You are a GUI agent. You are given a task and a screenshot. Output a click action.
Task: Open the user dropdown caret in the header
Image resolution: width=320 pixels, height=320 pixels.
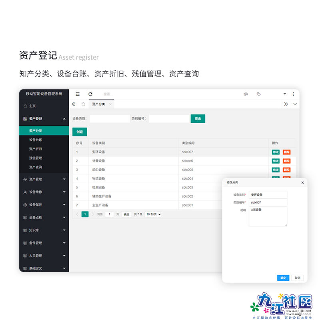pos(285,94)
